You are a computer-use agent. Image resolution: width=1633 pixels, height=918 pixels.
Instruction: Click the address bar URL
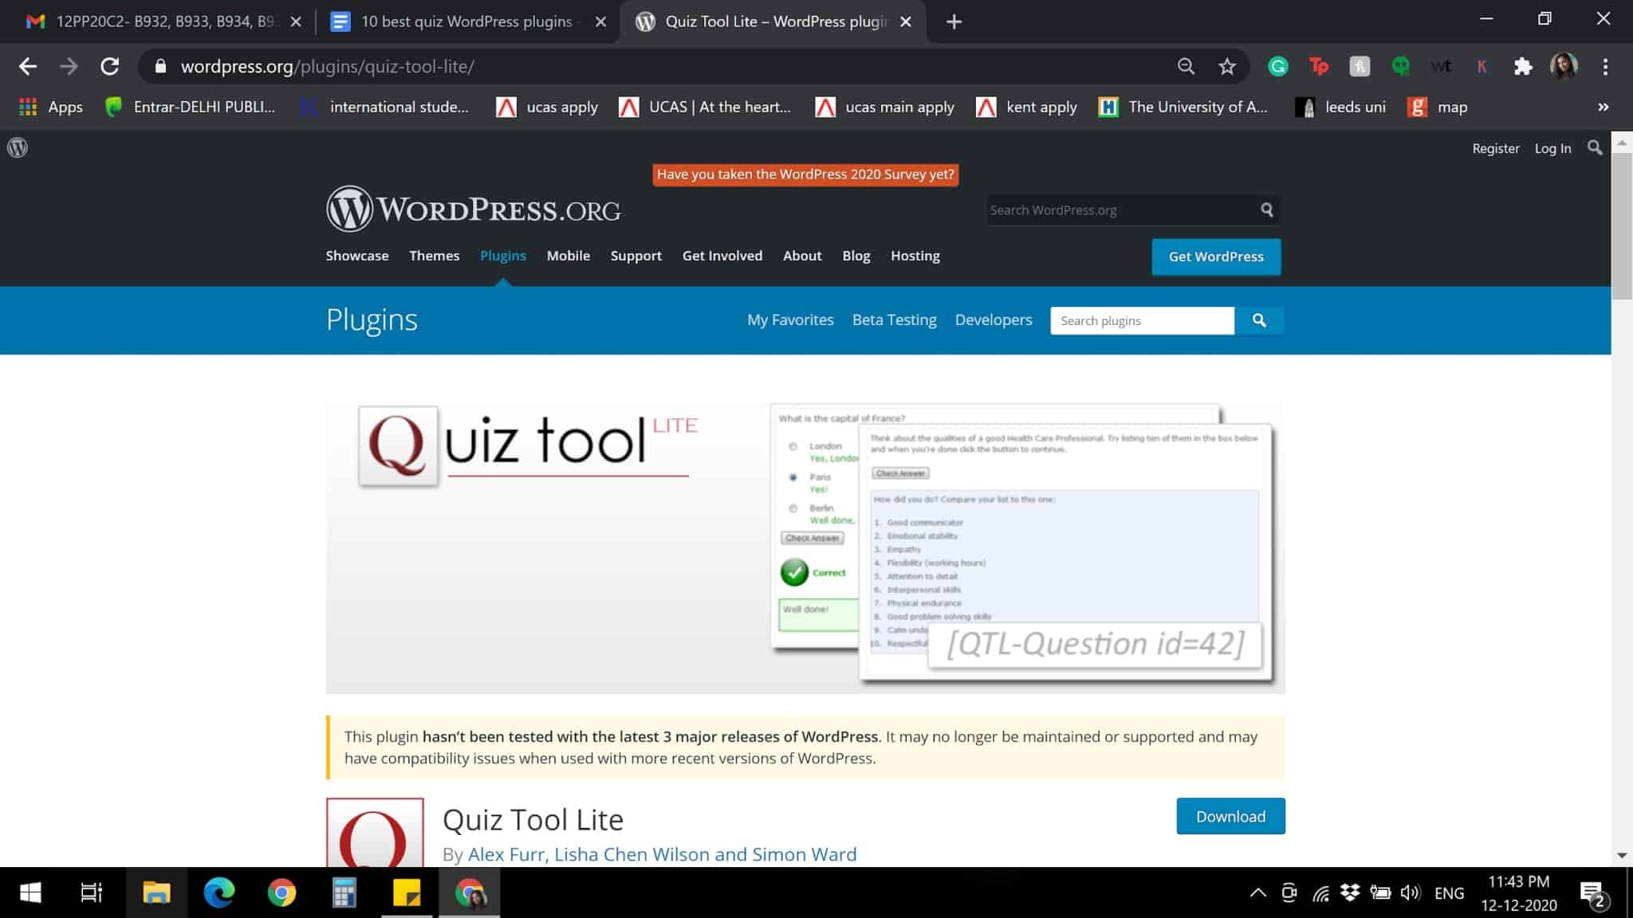tap(328, 66)
